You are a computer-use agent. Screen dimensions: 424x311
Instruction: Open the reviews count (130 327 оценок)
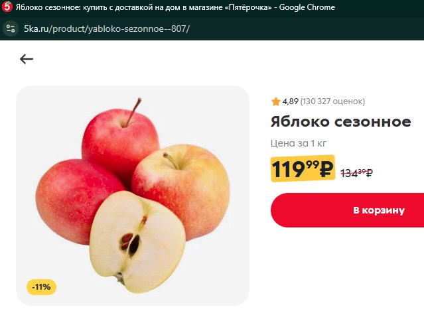[332, 101]
